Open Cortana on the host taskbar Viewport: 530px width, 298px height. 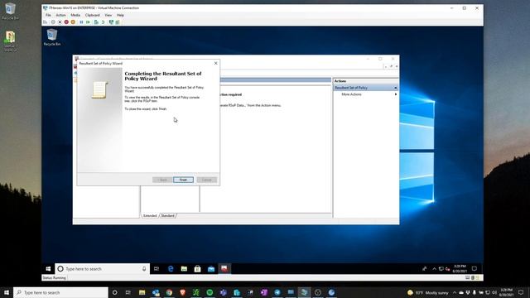tap(114, 292)
